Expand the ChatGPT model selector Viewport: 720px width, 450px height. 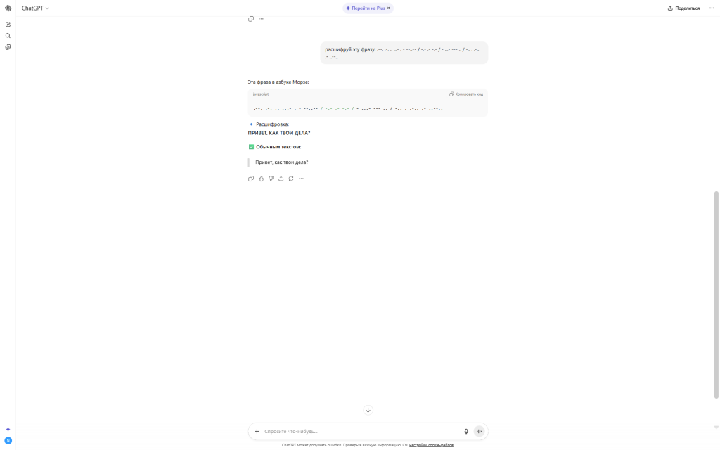coord(35,8)
